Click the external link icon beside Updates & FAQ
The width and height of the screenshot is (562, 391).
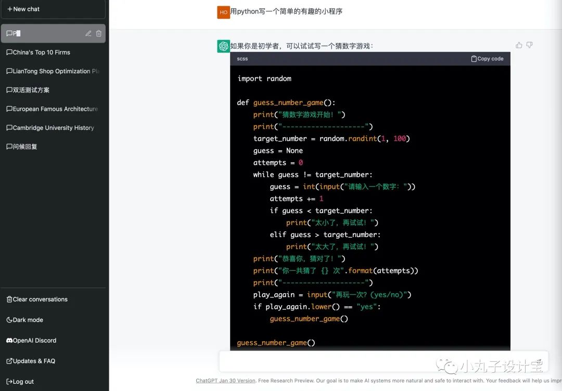9,361
